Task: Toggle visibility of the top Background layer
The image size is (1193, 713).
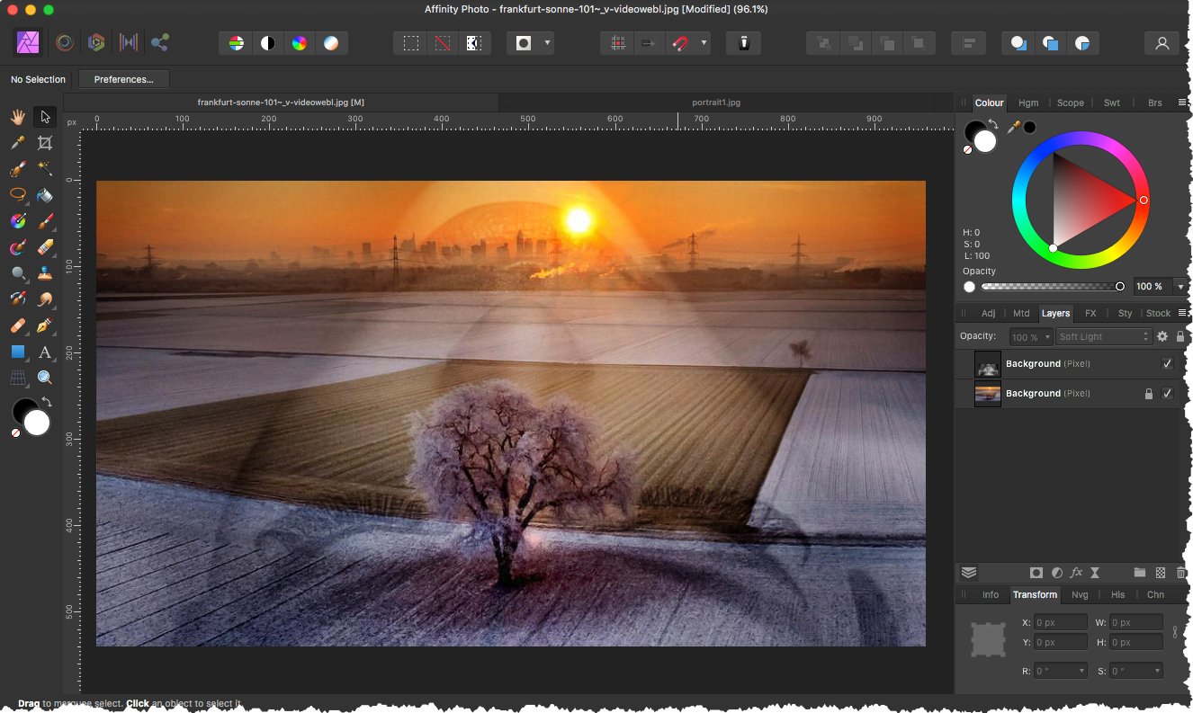Action: pyautogui.click(x=1167, y=363)
